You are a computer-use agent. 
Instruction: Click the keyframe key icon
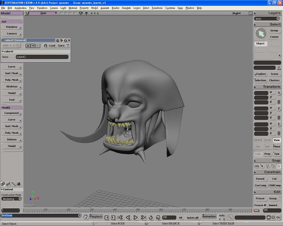pos(230,218)
